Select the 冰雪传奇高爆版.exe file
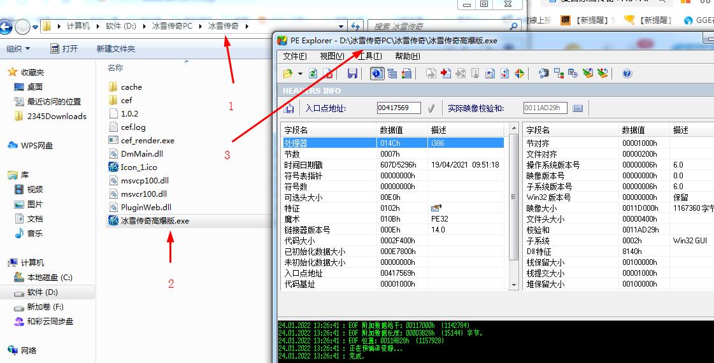 [x=155, y=221]
